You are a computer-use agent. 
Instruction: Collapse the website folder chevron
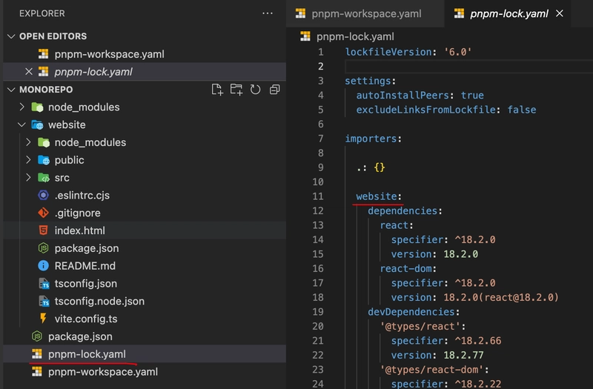[x=22, y=124]
